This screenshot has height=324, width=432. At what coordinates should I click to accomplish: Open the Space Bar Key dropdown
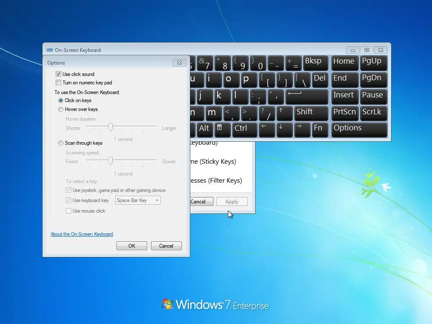(138, 200)
